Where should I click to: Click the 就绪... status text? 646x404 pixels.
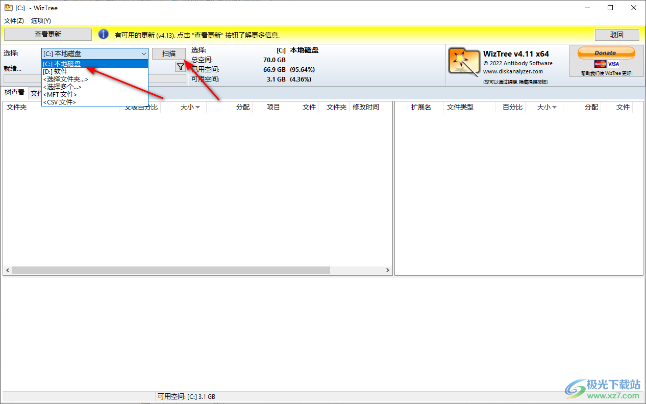pos(13,68)
